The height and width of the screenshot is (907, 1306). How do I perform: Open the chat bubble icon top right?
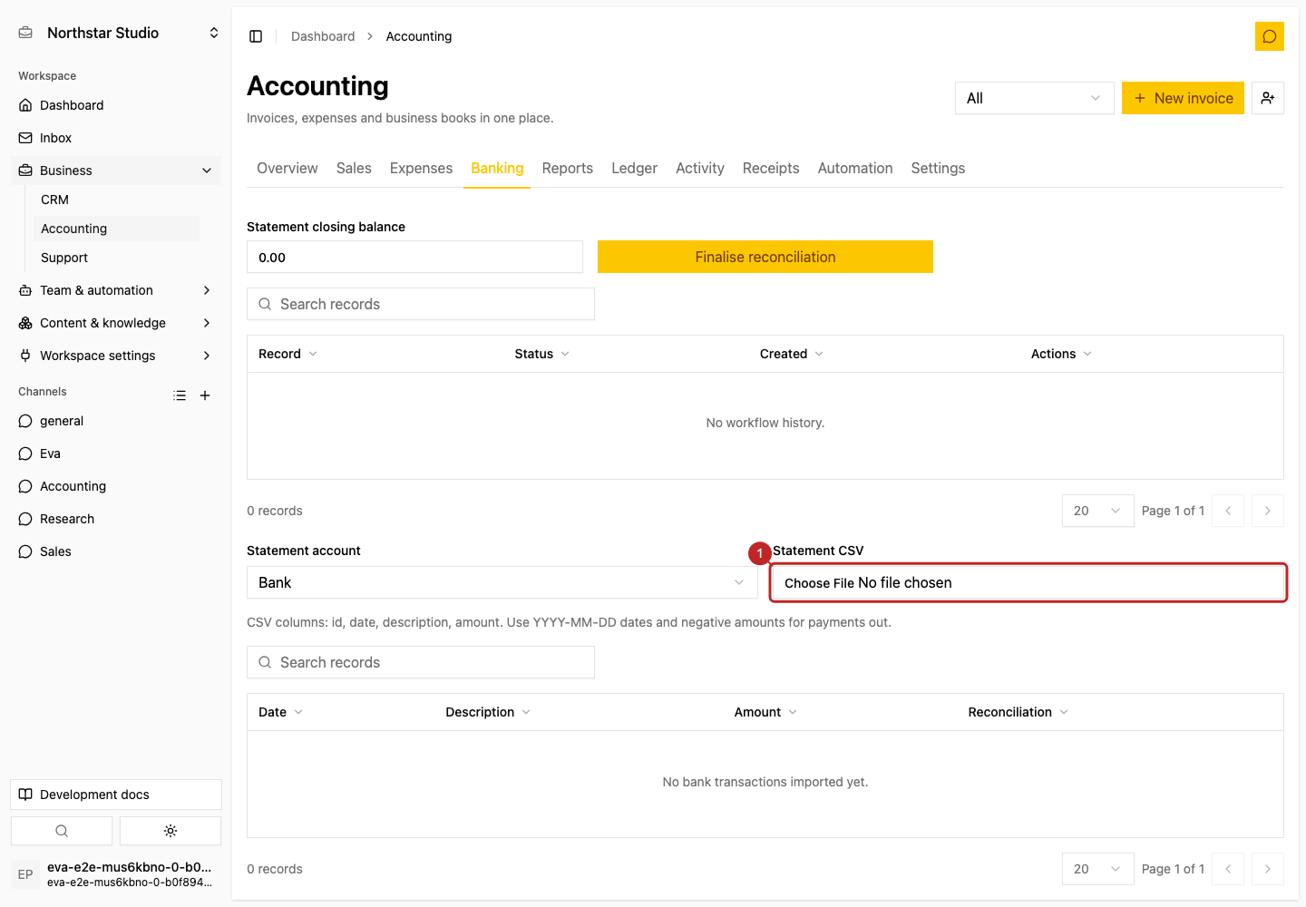pos(1270,36)
